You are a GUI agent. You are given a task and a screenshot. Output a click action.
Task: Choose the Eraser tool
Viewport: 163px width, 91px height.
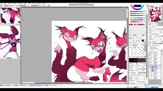(131, 49)
